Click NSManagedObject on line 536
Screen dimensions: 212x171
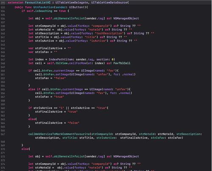126,18
